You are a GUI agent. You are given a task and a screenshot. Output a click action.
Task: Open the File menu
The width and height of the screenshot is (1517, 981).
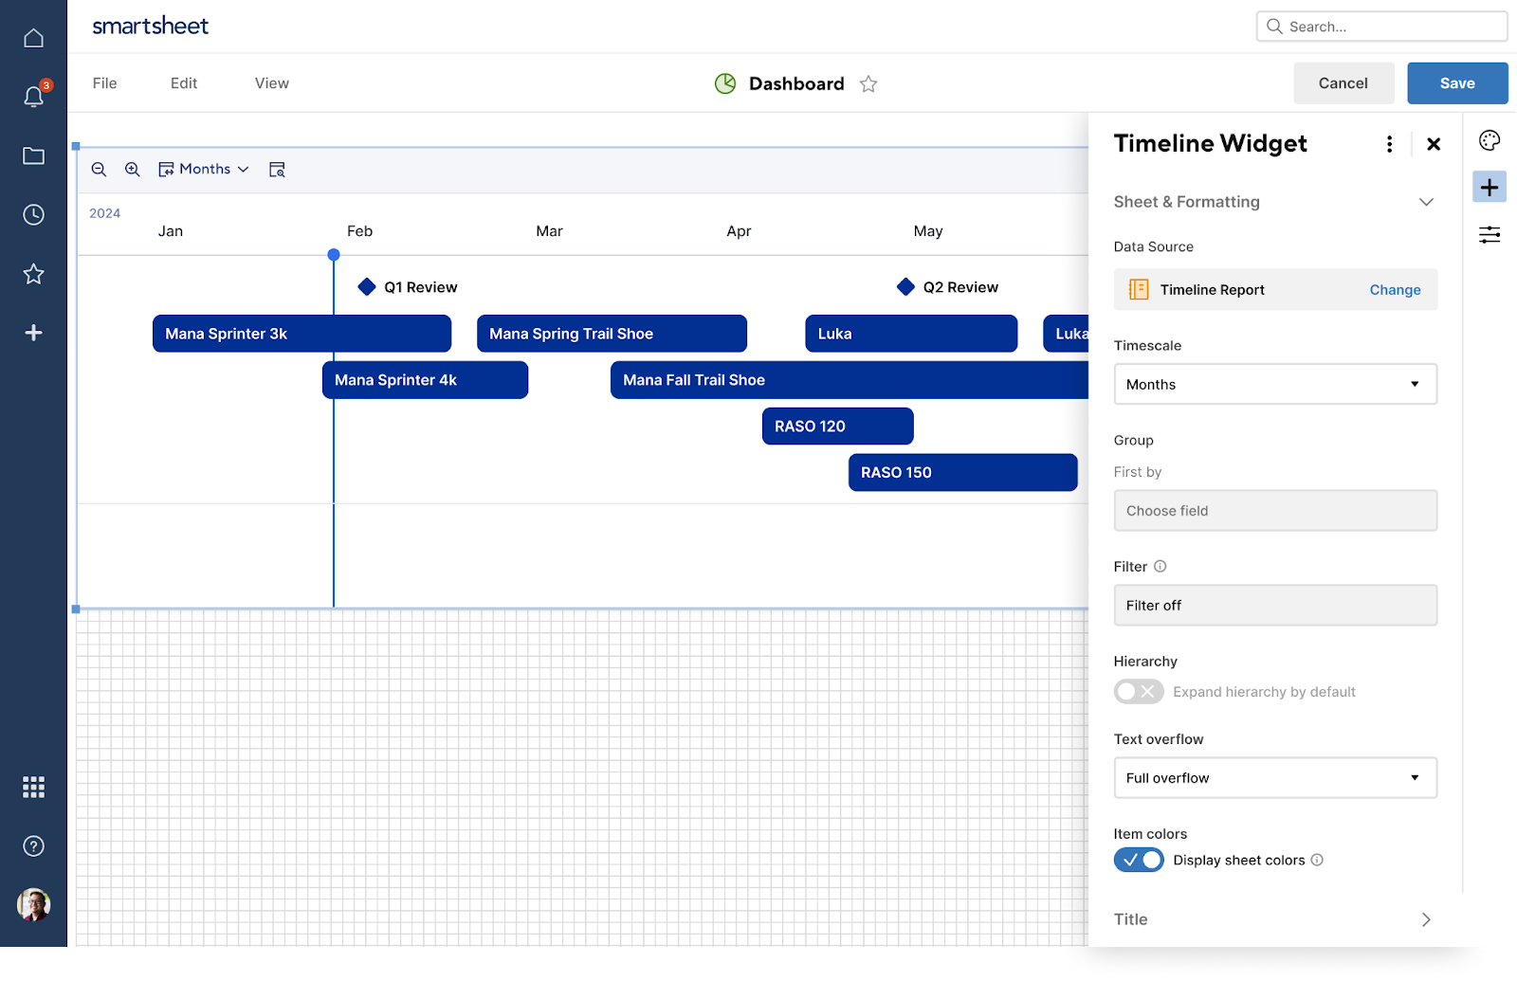[x=104, y=83]
